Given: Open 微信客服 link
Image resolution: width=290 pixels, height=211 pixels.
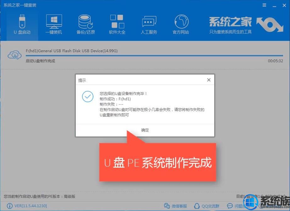Looking at the screenshot, I should (176, 206).
